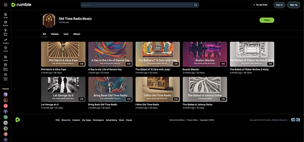Go to the Rumble logo homepage
304x142 pixels.
coord(21,5)
